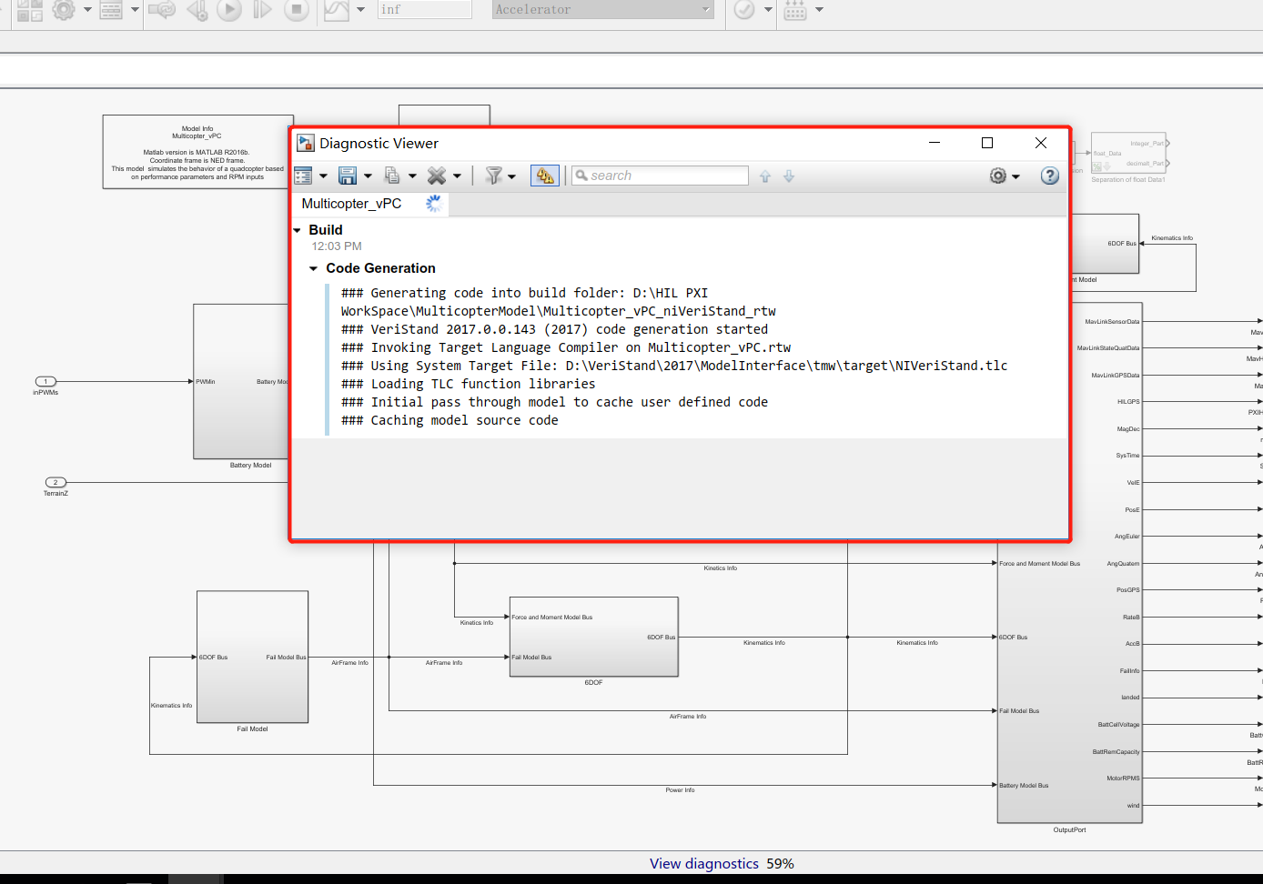Click the filter funnel icon
The width and height of the screenshot is (1263, 884).
pos(493,176)
